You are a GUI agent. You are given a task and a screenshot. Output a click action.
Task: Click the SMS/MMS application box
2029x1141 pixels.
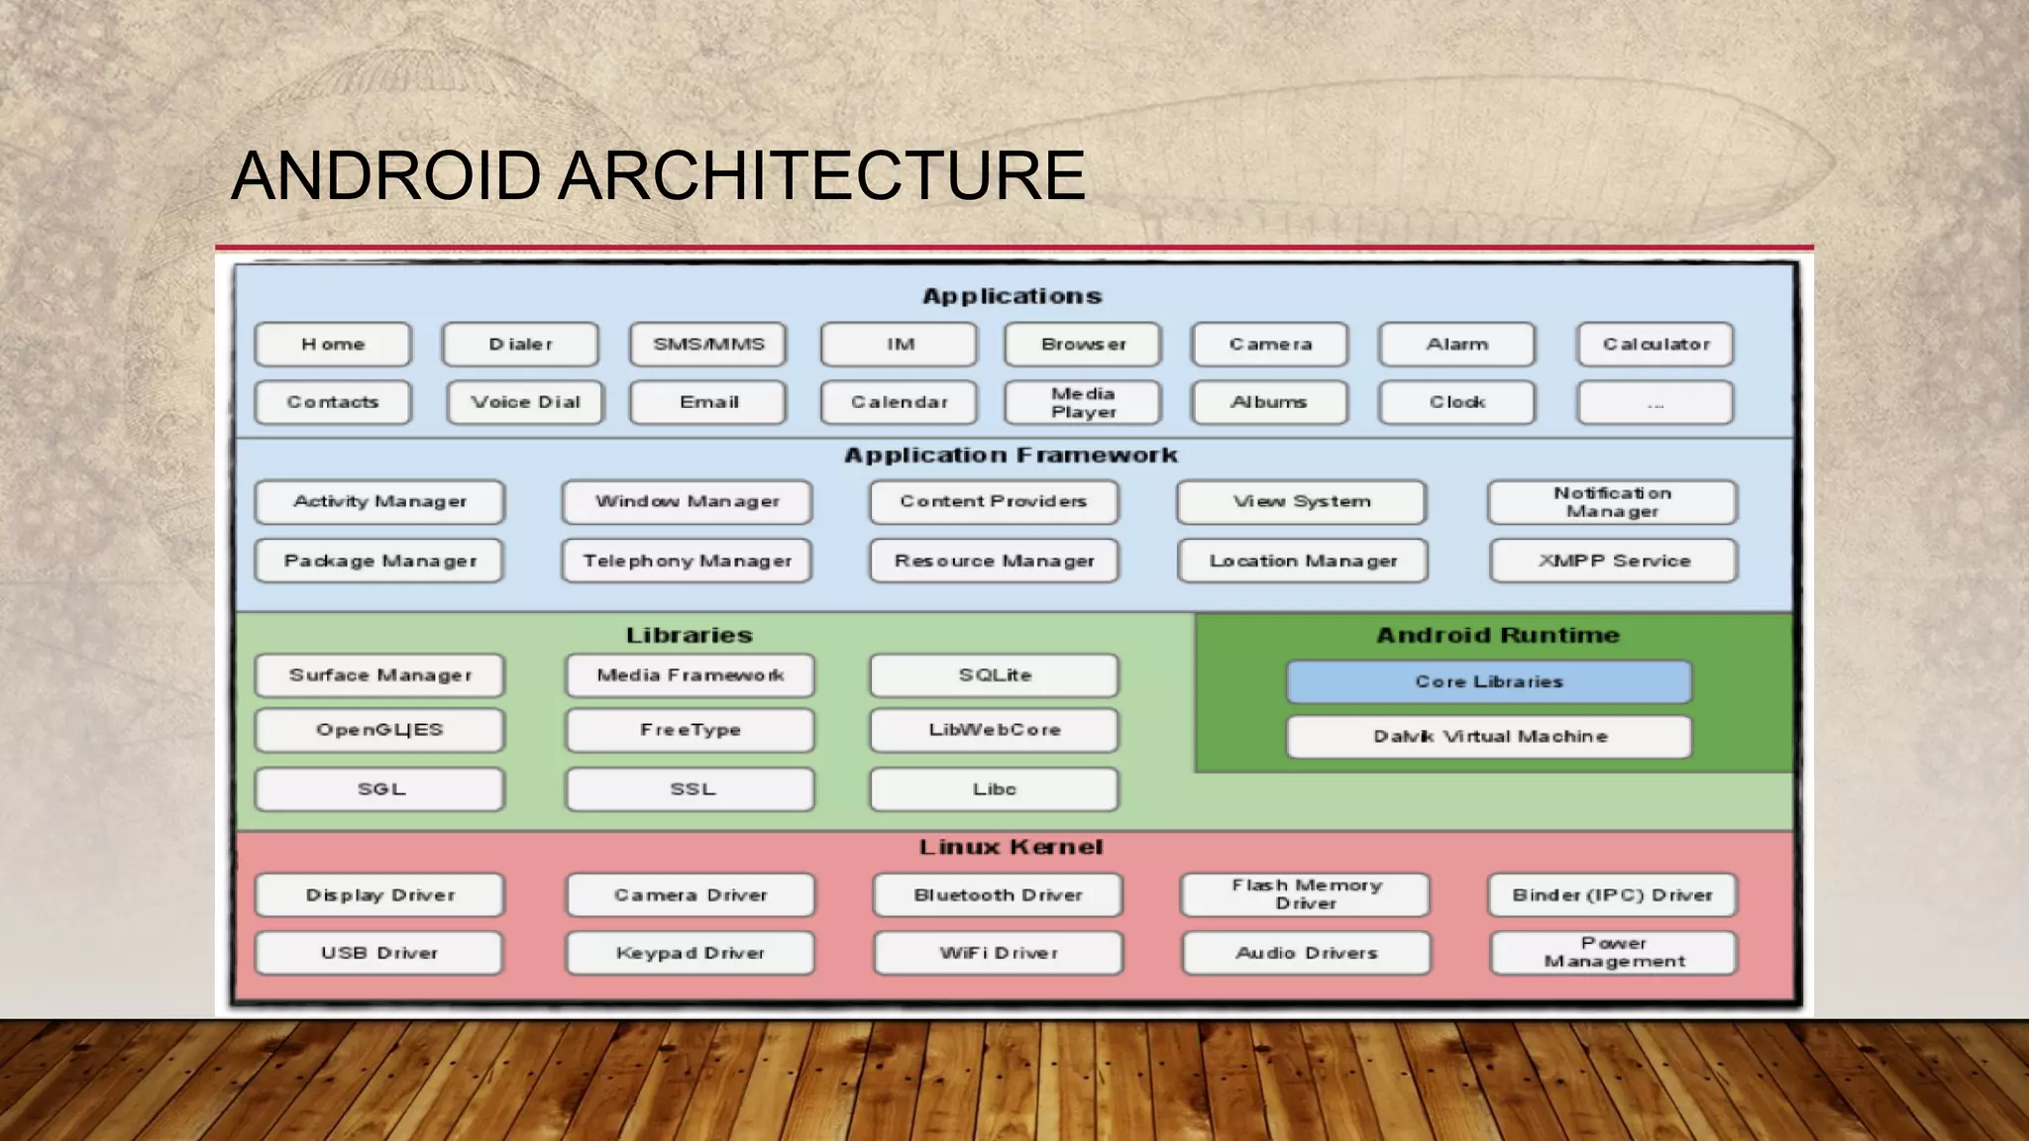coord(708,345)
